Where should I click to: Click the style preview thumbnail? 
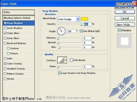point(125,41)
